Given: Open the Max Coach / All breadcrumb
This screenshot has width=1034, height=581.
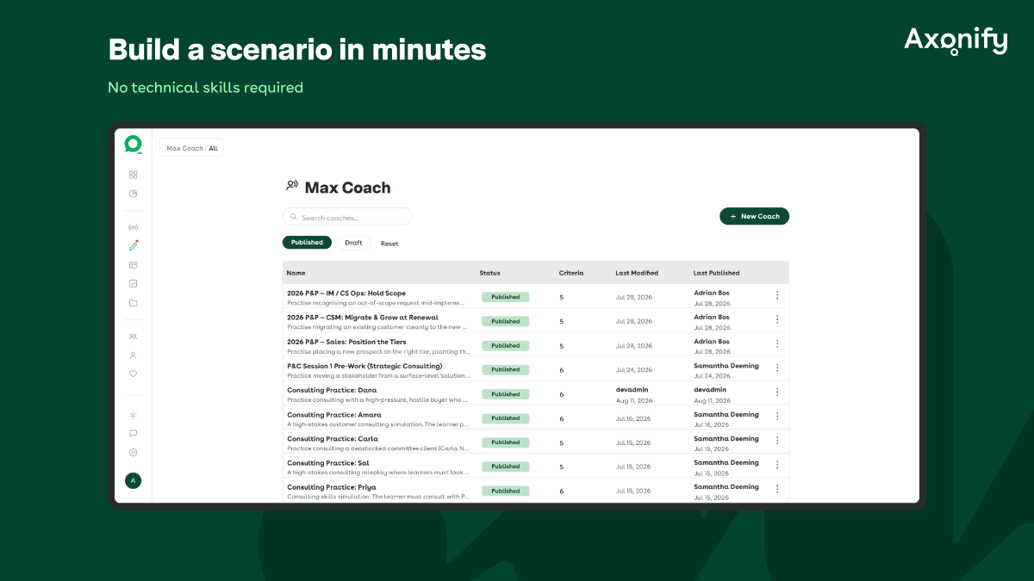Looking at the screenshot, I should 191,148.
